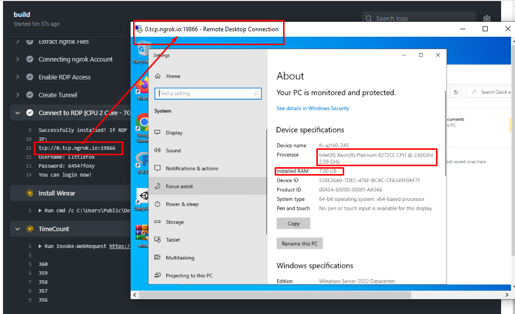Click the magnifier icon in Find a setting
This screenshot has width=515, height=314.
256,94
